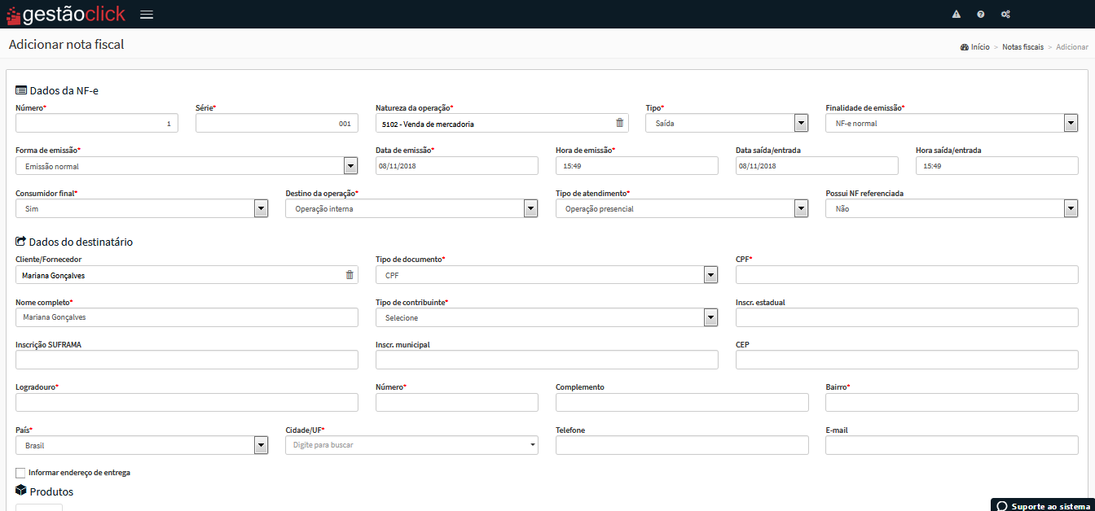Focus the CEP input field
The height and width of the screenshot is (511, 1095).
(x=907, y=360)
